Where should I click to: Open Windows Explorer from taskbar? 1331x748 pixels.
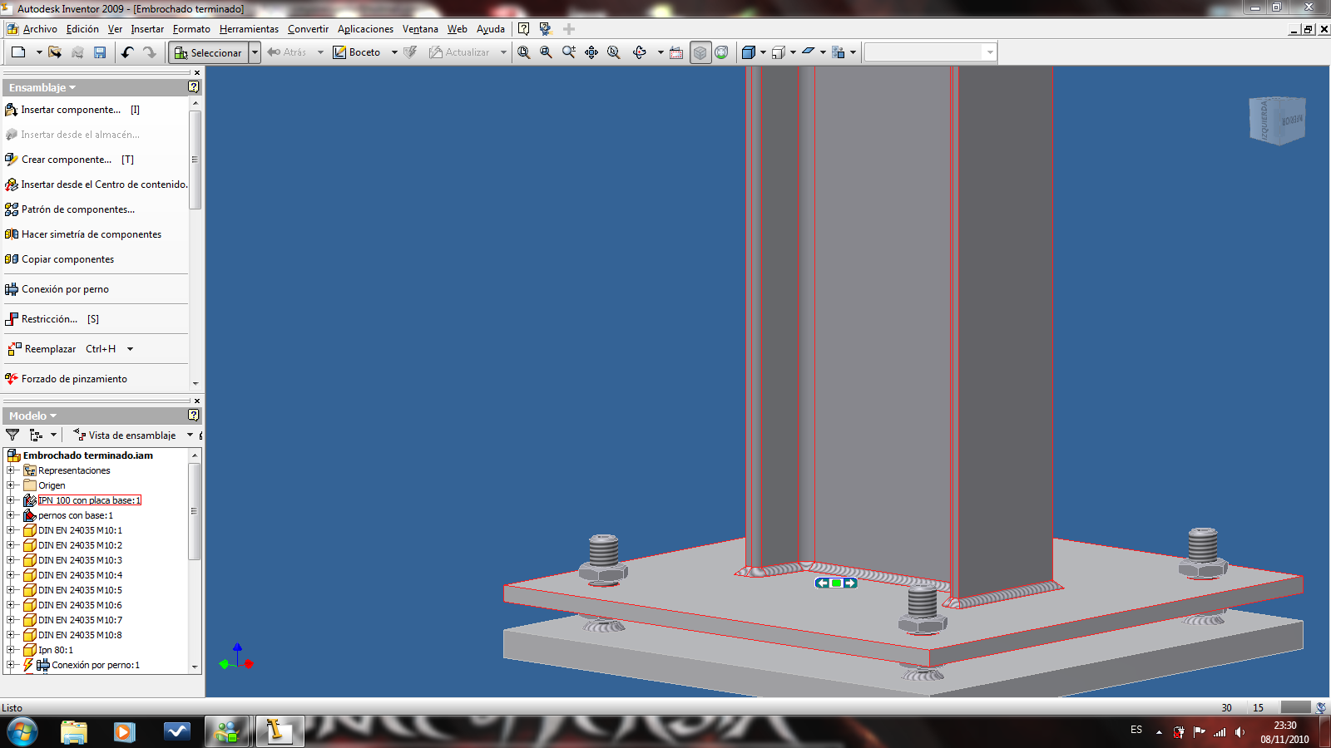click(74, 732)
